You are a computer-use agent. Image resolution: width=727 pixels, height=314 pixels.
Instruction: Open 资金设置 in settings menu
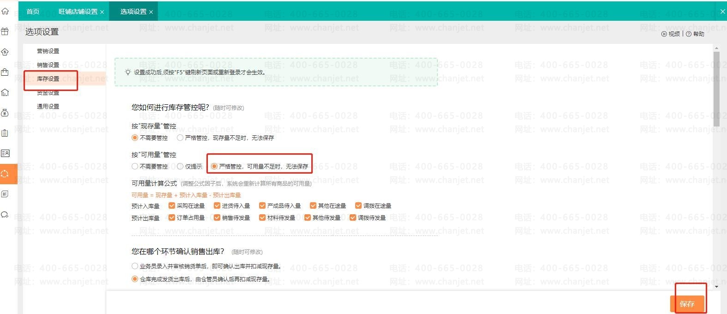tap(48, 92)
